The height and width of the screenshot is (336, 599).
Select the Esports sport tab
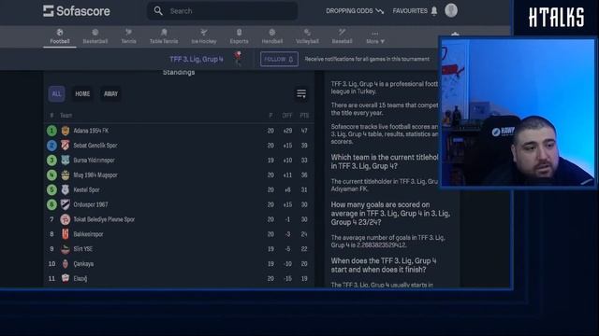click(240, 36)
